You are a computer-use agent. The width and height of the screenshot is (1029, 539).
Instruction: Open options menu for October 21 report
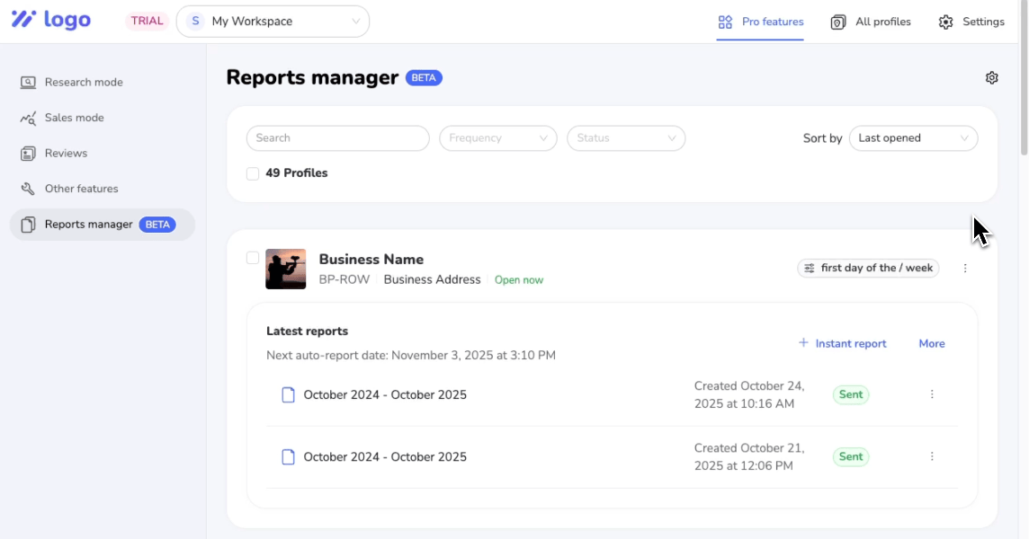click(x=932, y=456)
